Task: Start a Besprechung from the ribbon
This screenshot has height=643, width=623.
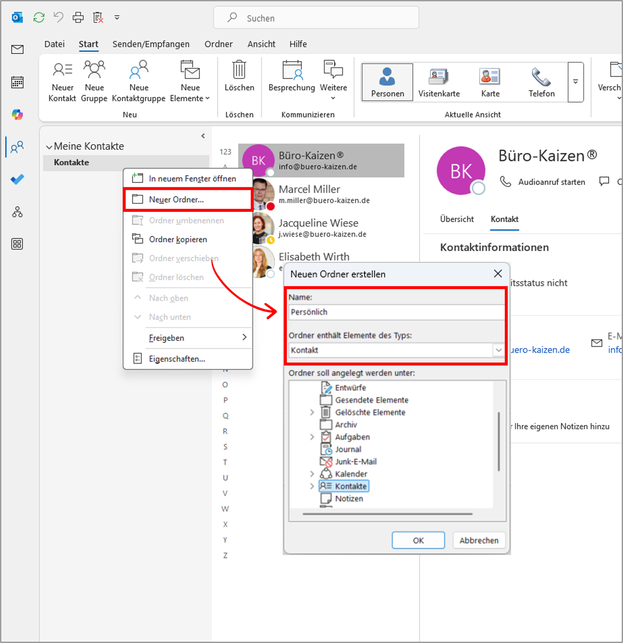Action: [x=292, y=76]
